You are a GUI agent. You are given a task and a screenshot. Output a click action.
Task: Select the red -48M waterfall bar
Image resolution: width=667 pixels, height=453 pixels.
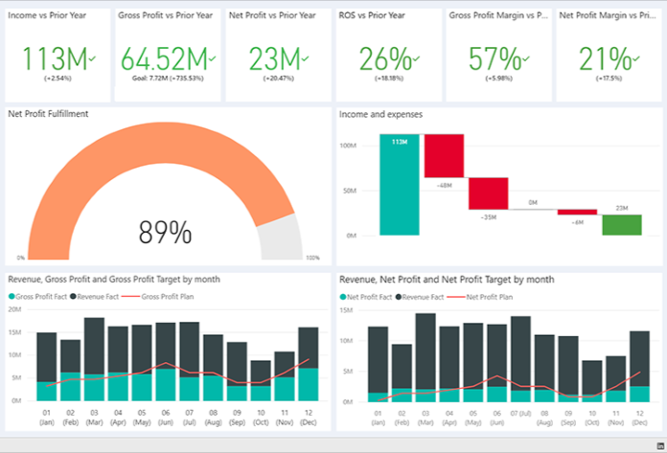(x=444, y=155)
